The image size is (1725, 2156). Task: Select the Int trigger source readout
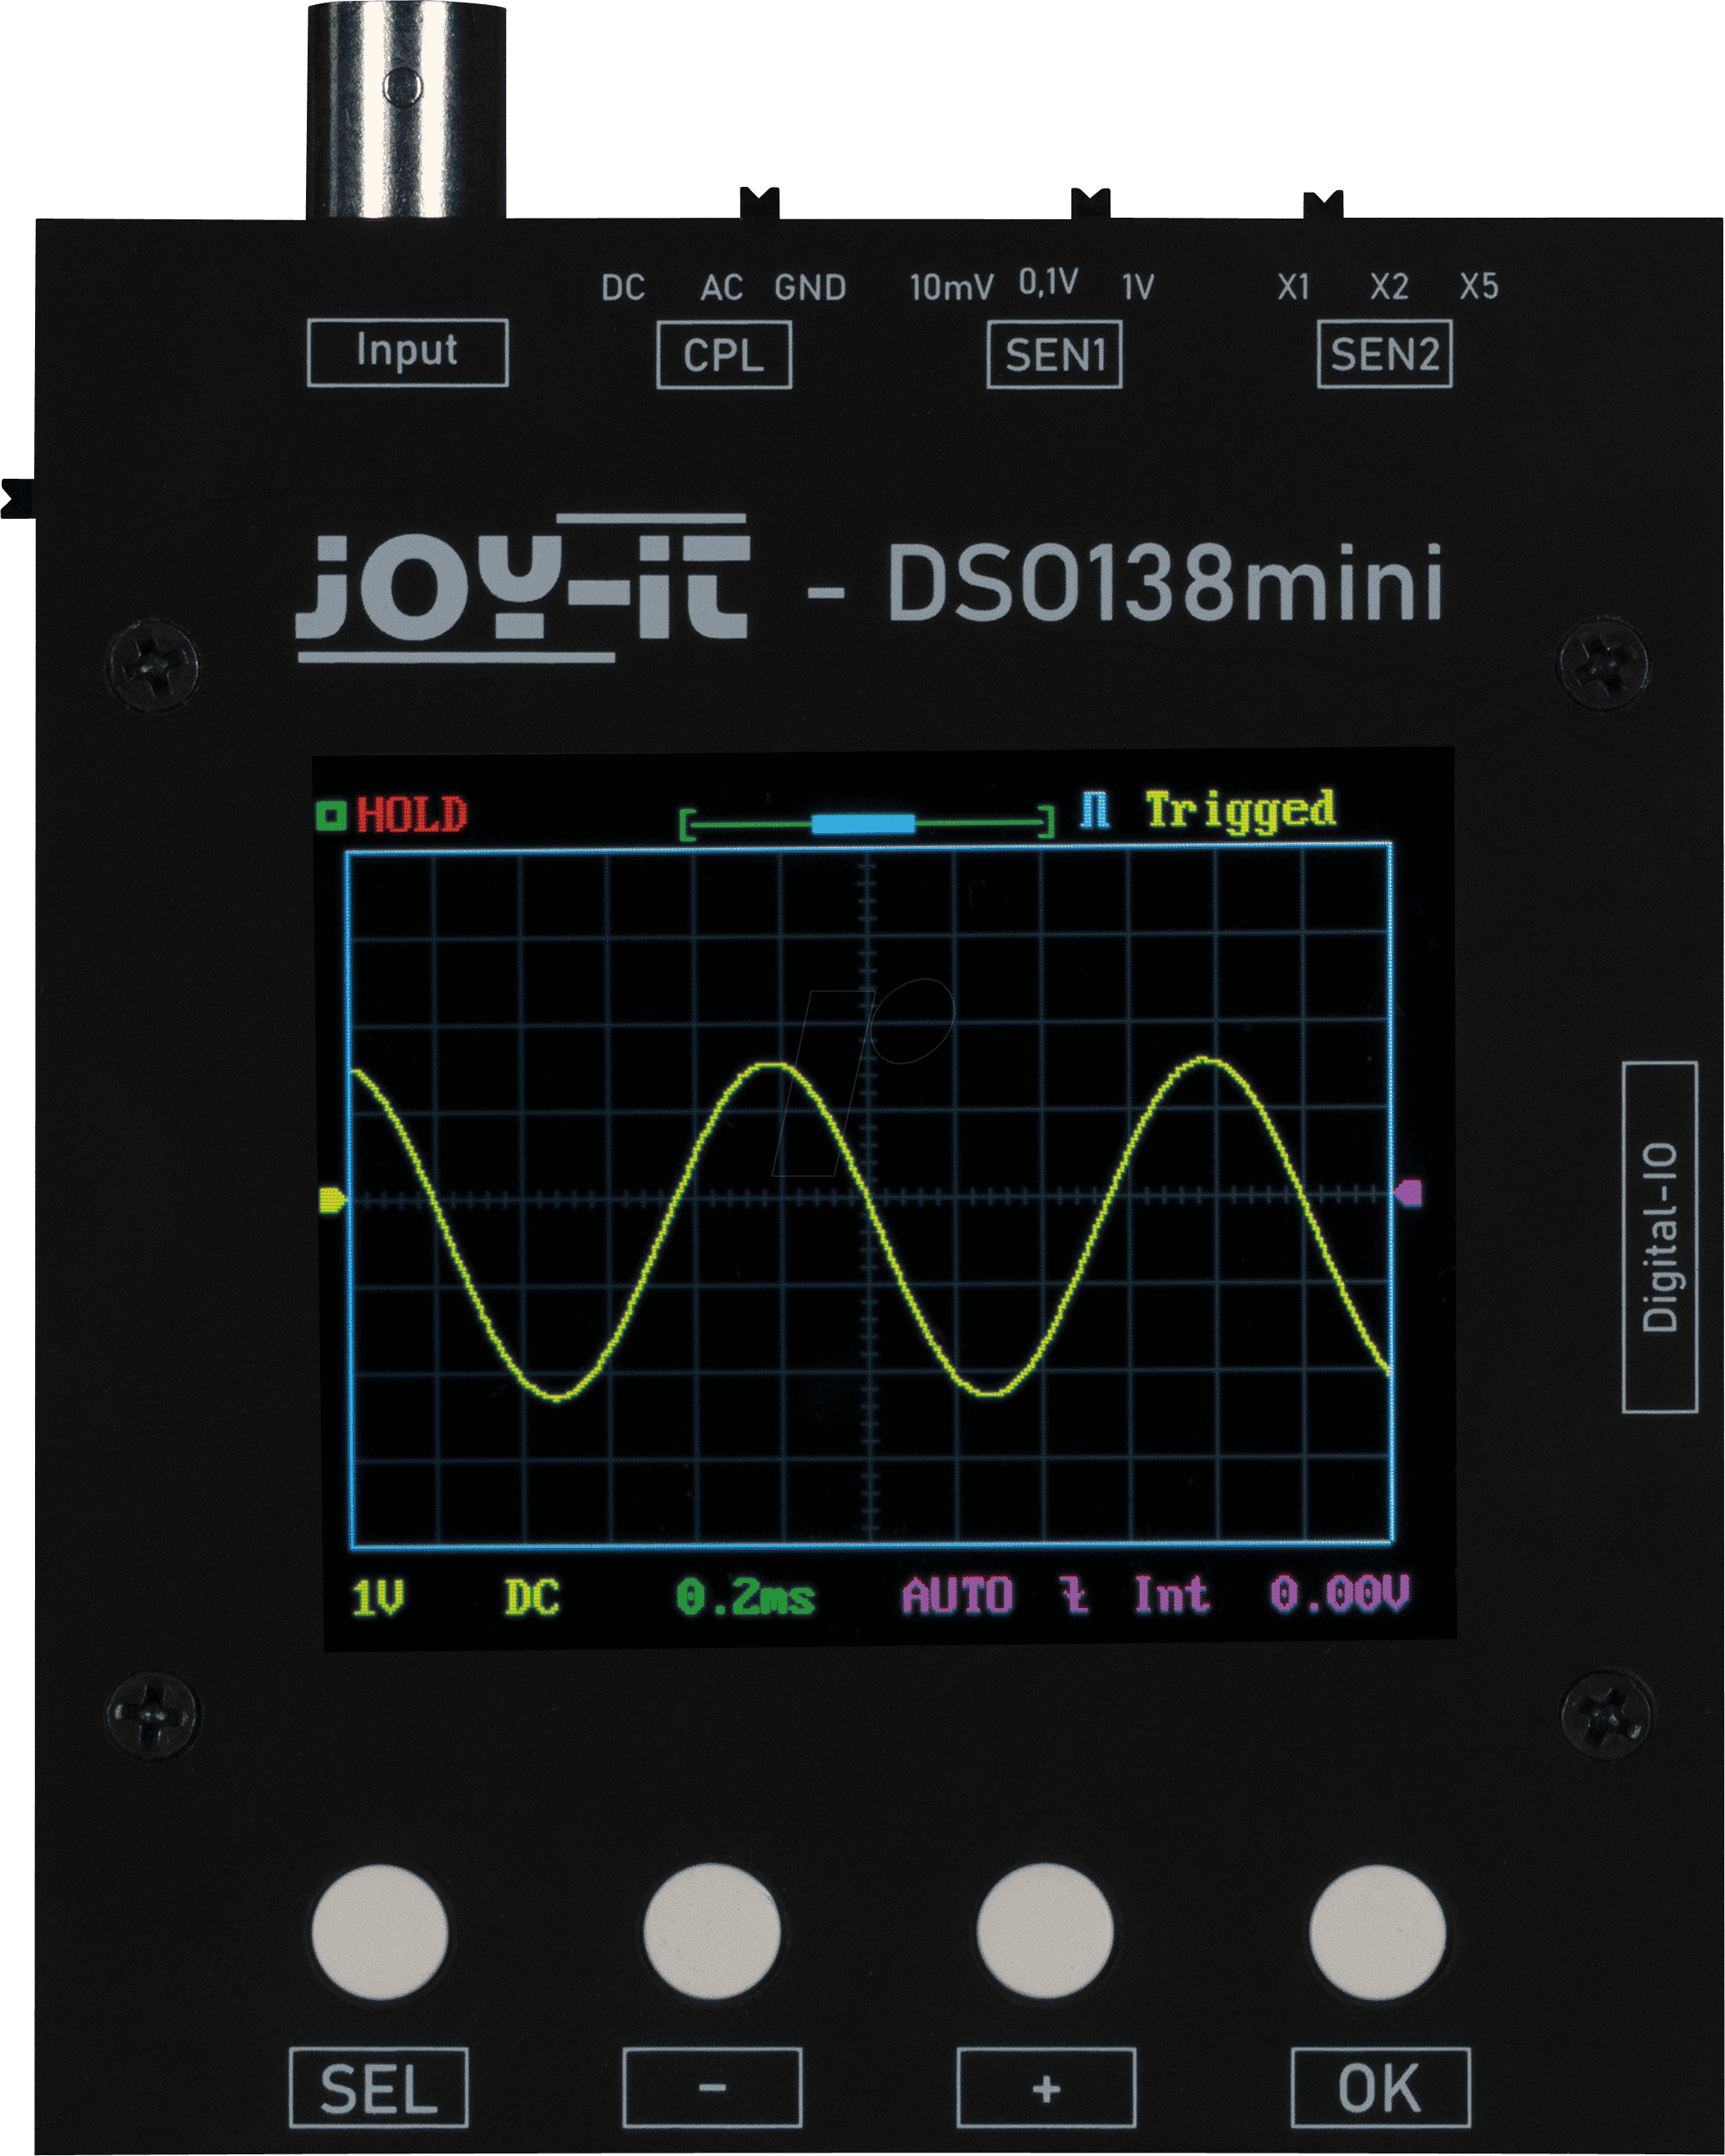click(1171, 1594)
